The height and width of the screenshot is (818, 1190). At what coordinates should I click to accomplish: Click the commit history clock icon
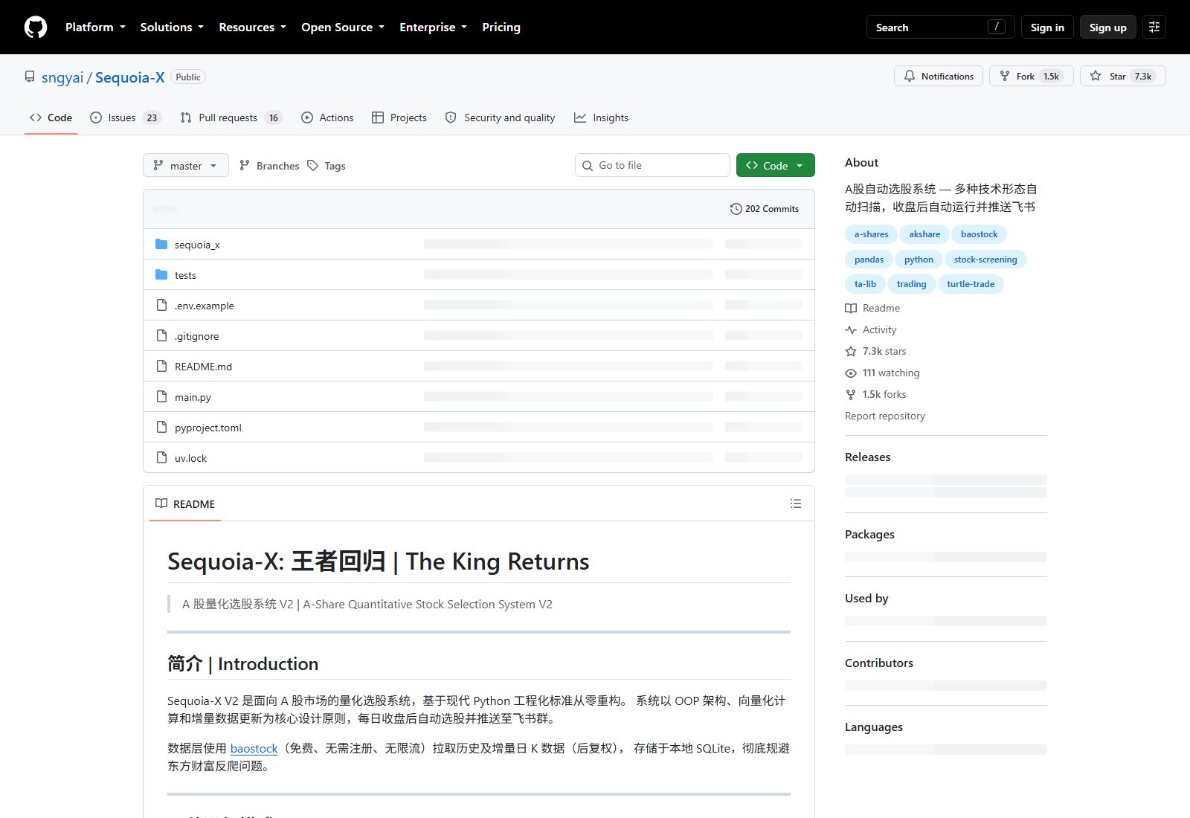[736, 209]
